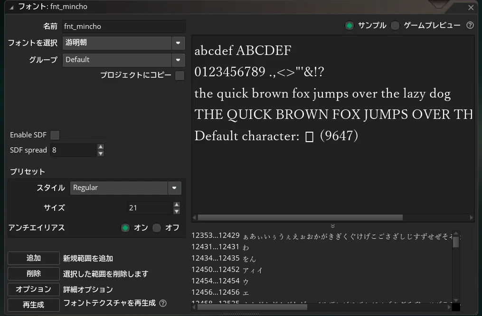Screen dimensions: 482x316
Task: Open the フォントを選択 dropdown arrow
Action: click(x=178, y=43)
